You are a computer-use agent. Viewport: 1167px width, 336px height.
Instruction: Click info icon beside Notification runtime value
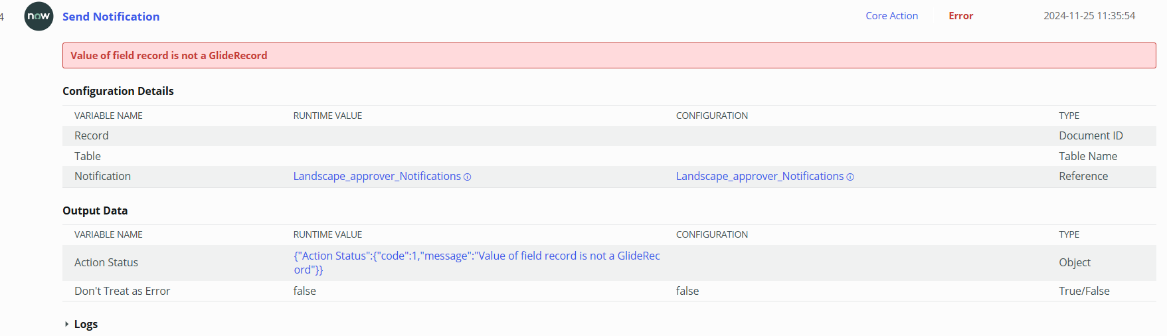coord(468,177)
